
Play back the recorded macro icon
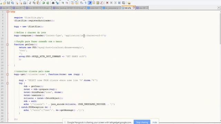pos(115,3)
